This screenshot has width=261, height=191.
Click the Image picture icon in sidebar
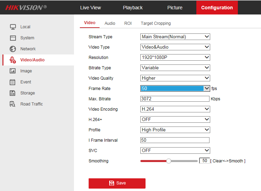coord(13,71)
